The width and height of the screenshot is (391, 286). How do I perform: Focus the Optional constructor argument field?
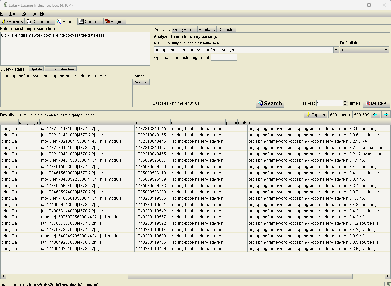coord(224,57)
